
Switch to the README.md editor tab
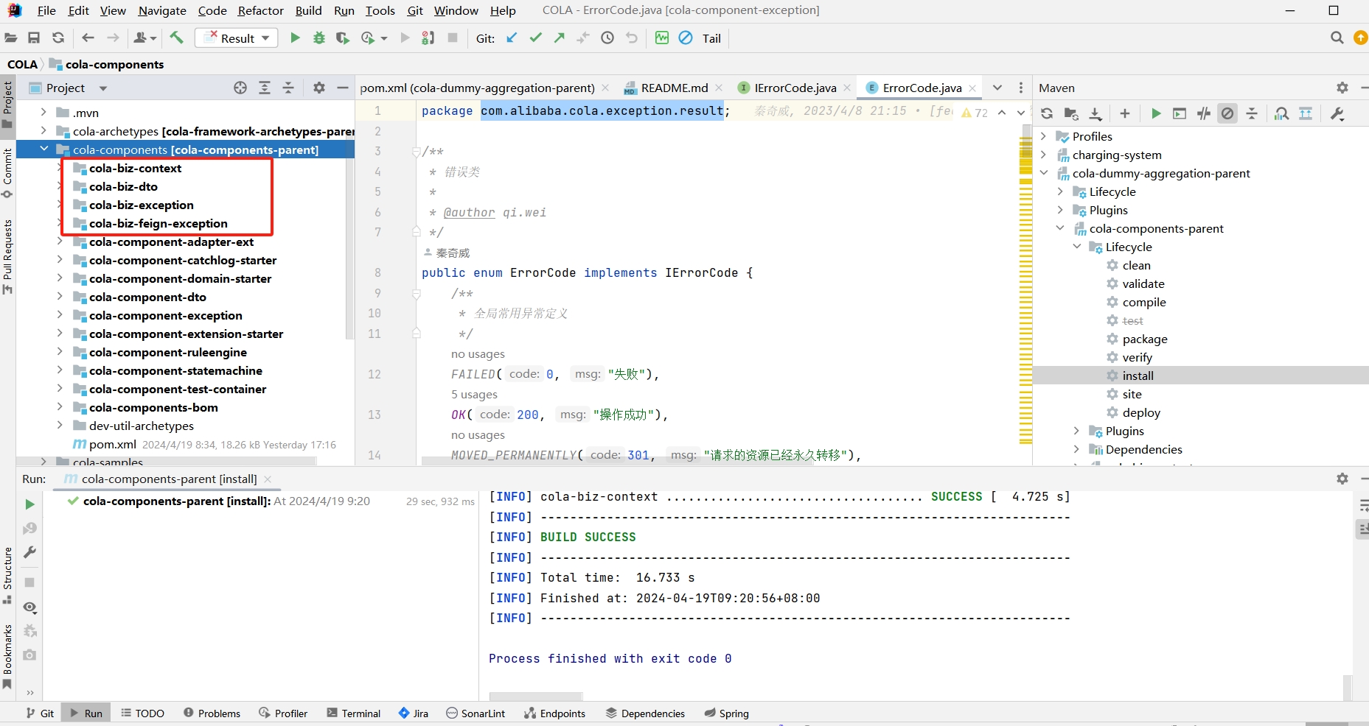(674, 88)
